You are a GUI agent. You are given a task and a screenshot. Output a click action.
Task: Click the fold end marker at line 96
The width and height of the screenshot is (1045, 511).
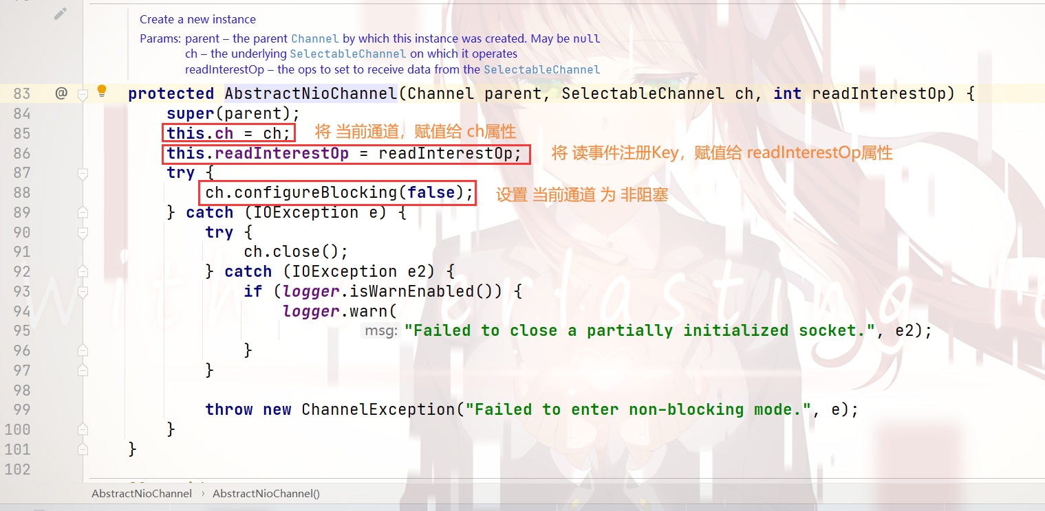click(83, 350)
